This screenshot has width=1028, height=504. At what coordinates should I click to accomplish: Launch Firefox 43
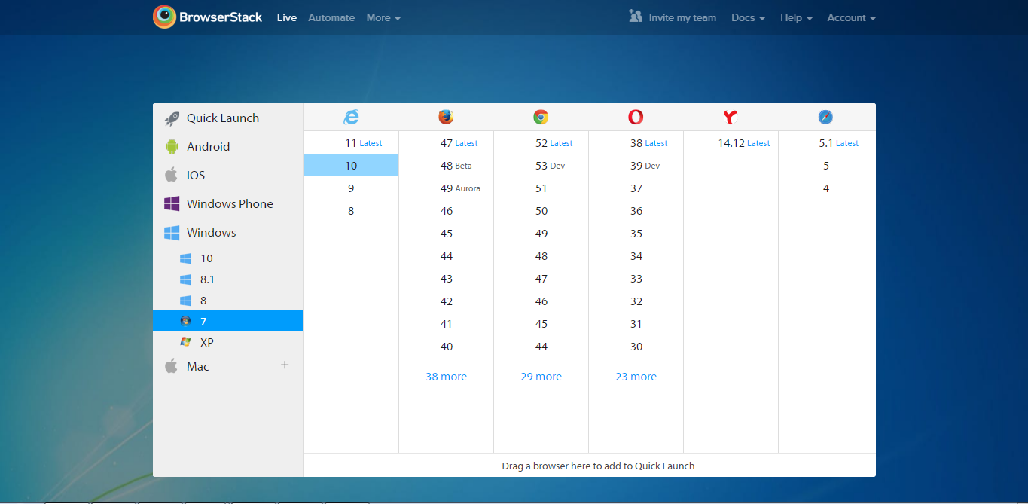[446, 279]
